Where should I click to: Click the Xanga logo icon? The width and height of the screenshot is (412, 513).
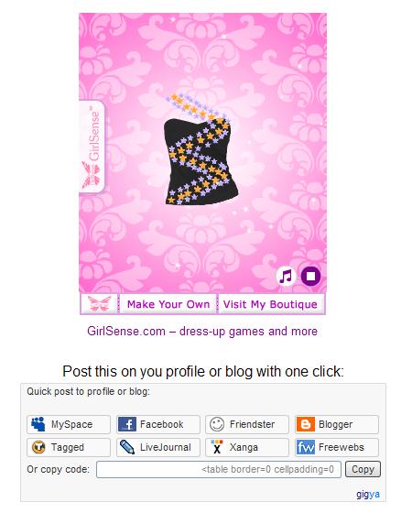216,447
